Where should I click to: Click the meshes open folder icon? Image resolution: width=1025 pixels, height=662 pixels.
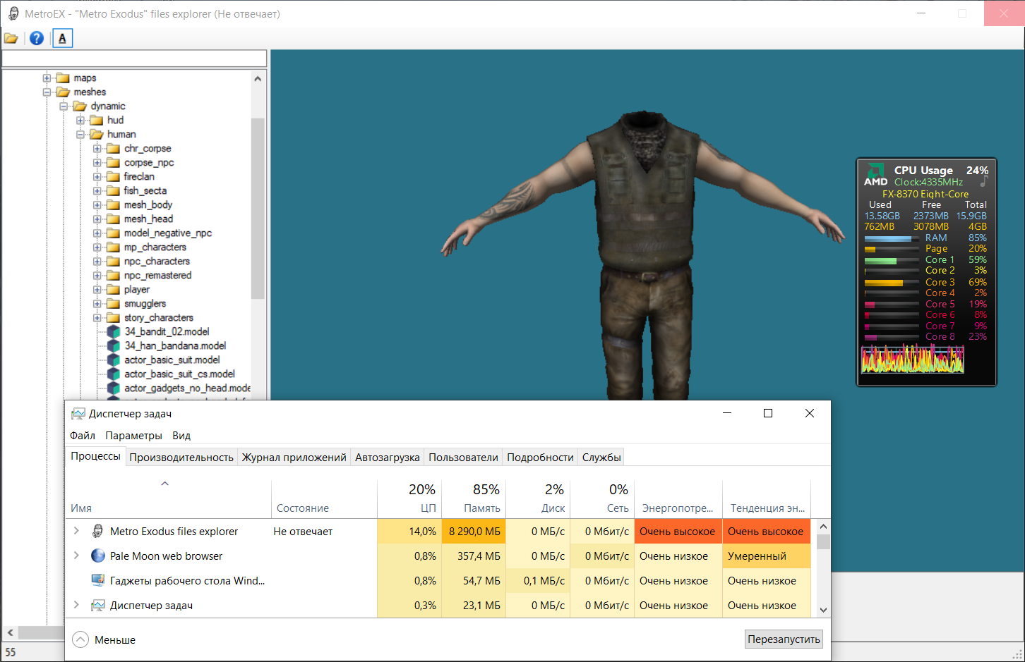click(63, 92)
